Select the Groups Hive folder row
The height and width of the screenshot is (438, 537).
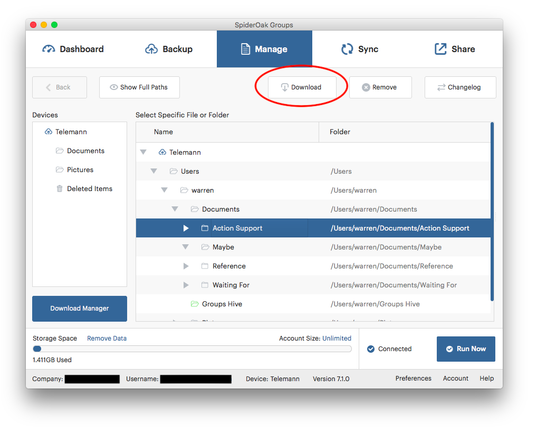click(313, 304)
